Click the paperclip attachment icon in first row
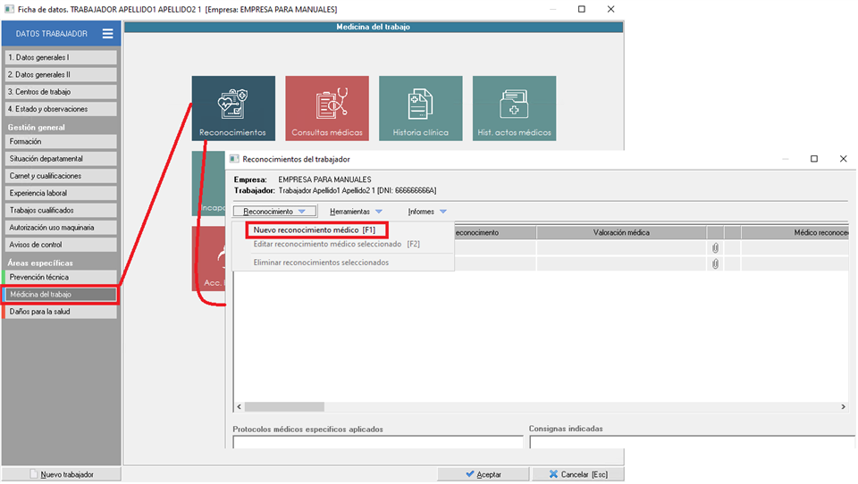 point(715,248)
